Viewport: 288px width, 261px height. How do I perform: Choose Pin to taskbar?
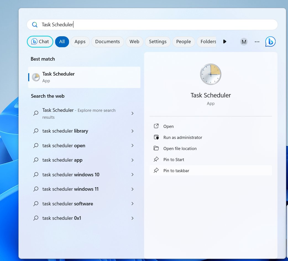(x=211, y=170)
